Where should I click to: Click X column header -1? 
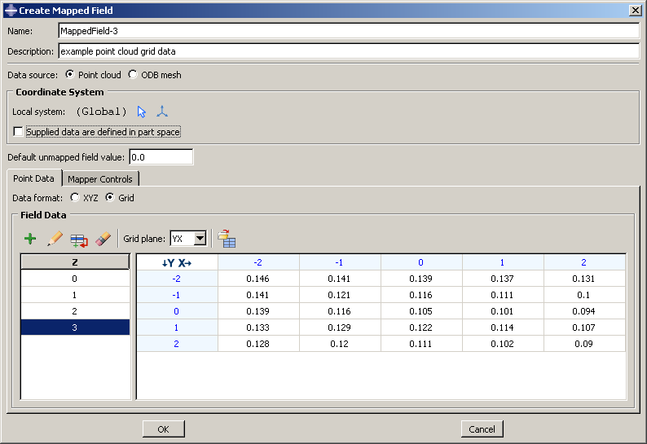[x=339, y=262]
